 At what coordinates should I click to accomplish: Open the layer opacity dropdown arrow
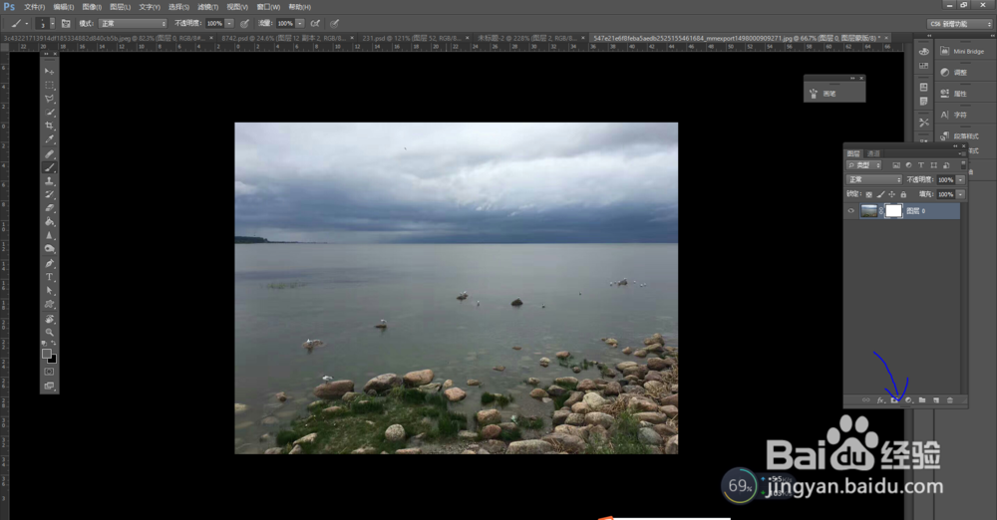pyautogui.click(x=961, y=180)
